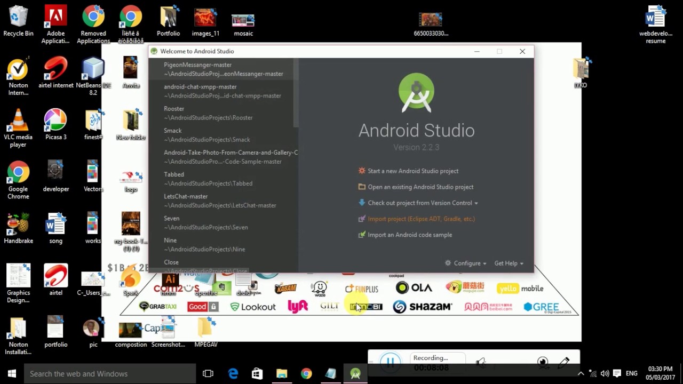
Task: Pause the screen recording
Action: click(x=390, y=363)
